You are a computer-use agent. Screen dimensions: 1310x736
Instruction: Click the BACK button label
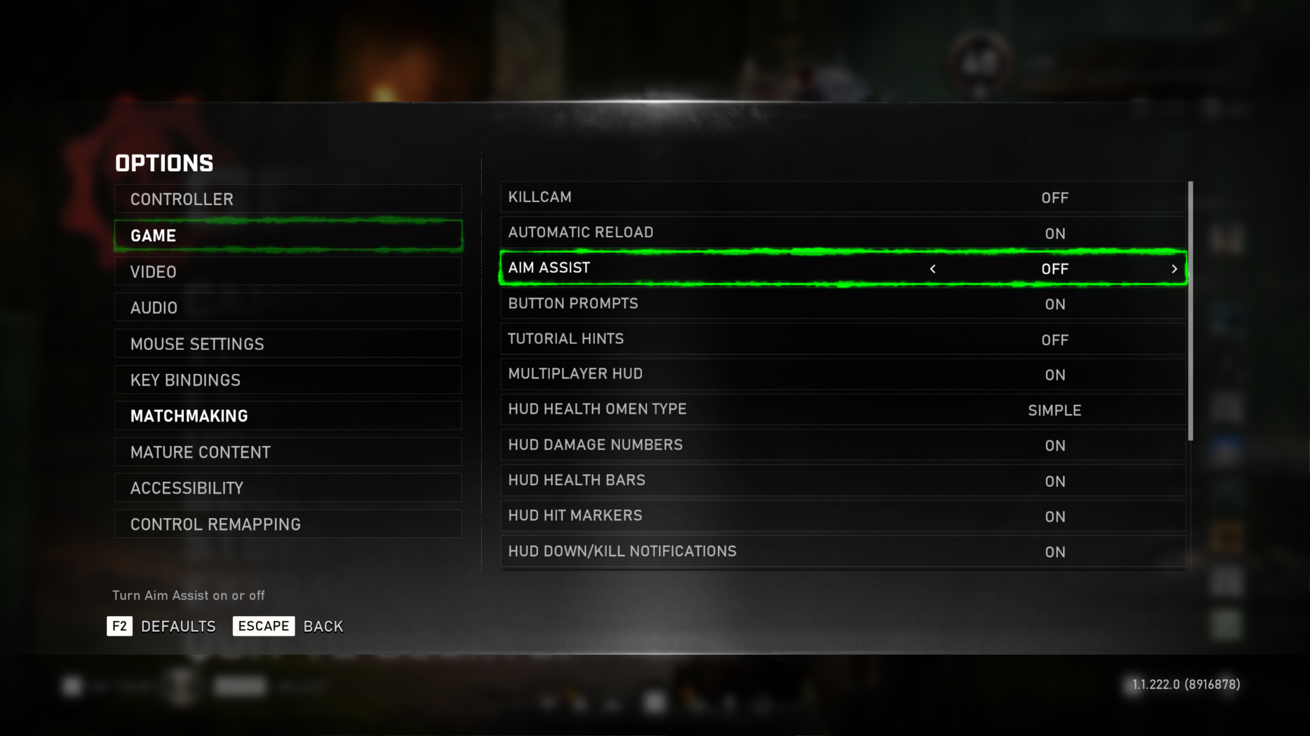coord(323,626)
